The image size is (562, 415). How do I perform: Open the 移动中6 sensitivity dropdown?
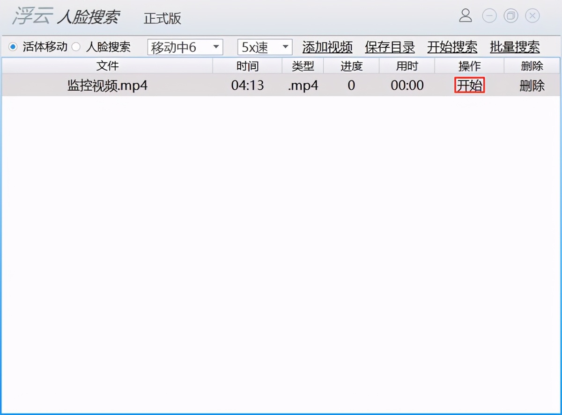coord(185,47)
